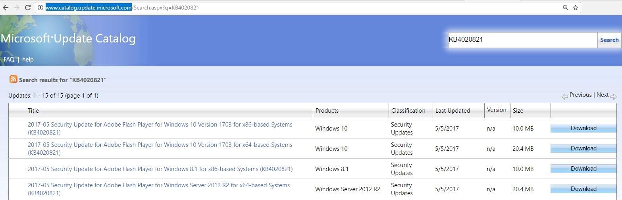Click 'Windows 8.1' product cell
This screenshot has height=200, width=622.
[332, 169]
